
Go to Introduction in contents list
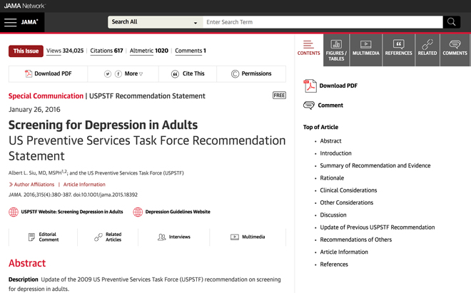[335, 153]
